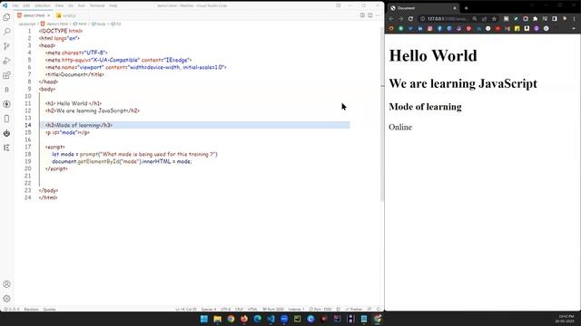581x326 pixels.
Task: Open the Run and Debug view
Action: pyautogui.click(x=6, y=61)
